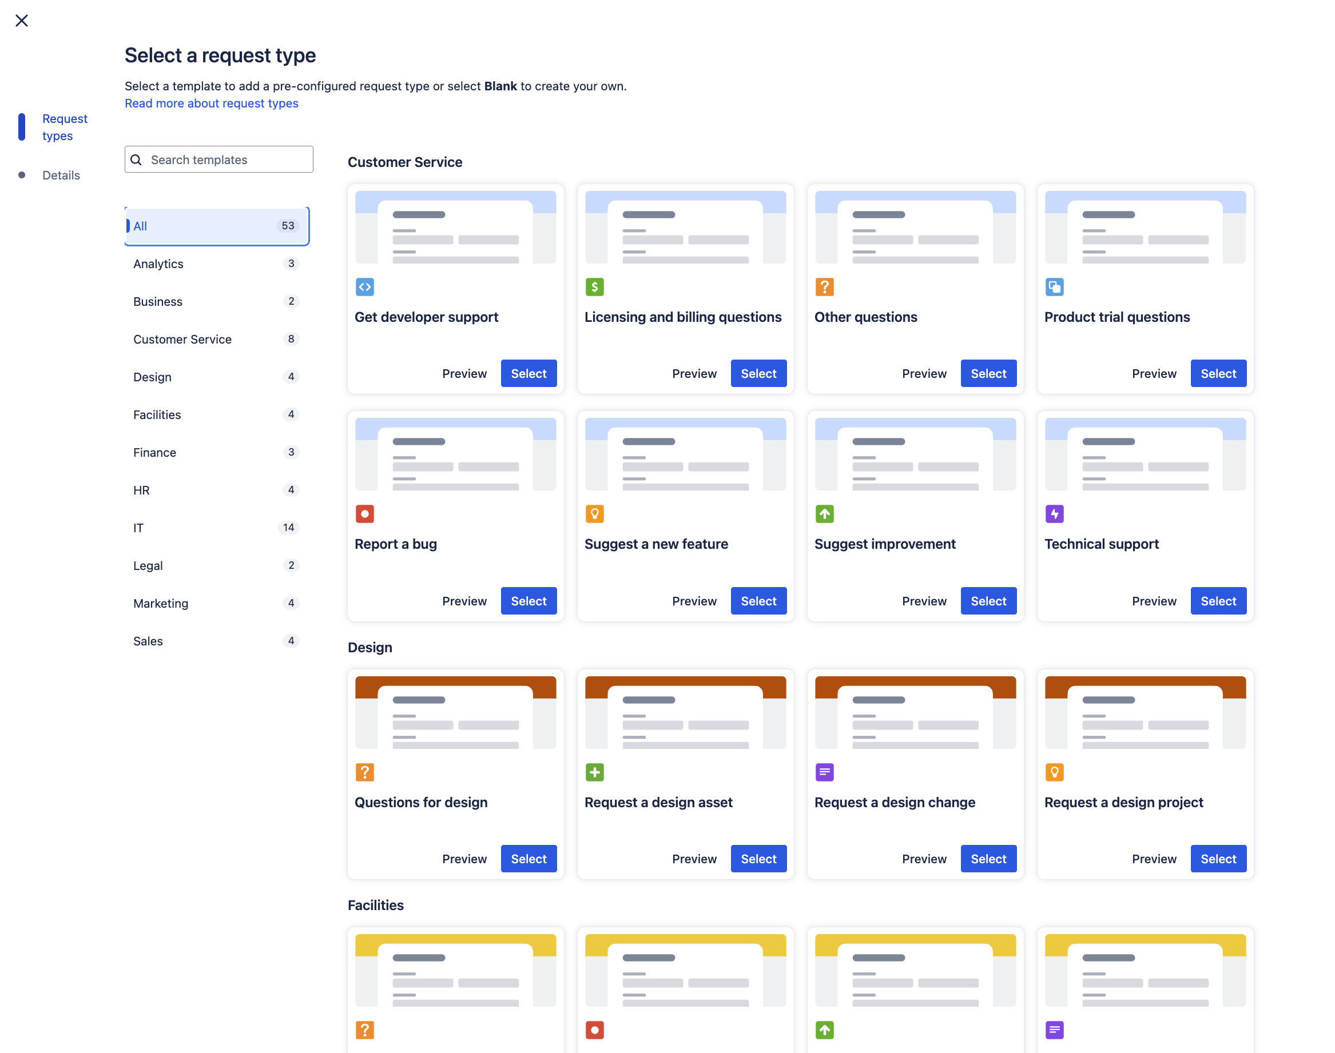Click the billing questions dollar icon

[x=594, y=287]
